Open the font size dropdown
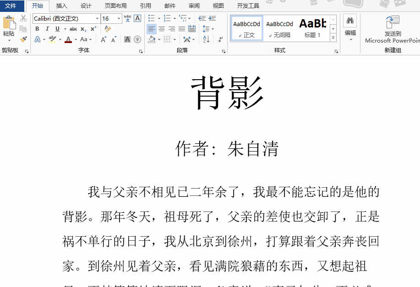420x287 pixels. (x=119, y=18)
